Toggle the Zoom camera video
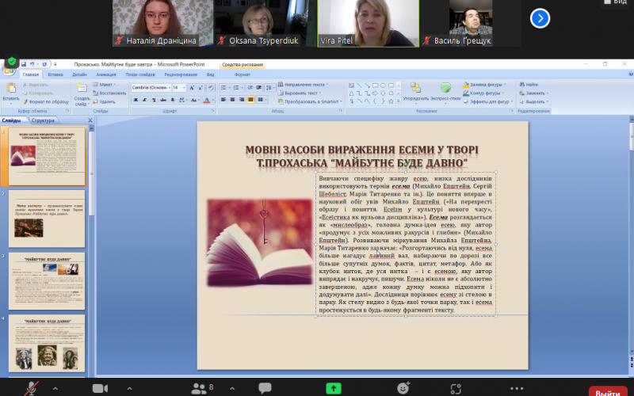This screenshot has height=396, width=634. [x=100, y=387]
